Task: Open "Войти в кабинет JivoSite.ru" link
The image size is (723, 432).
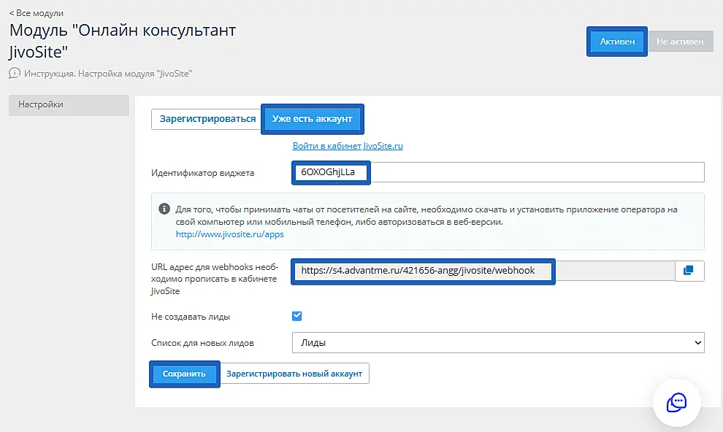Action: 348,146
